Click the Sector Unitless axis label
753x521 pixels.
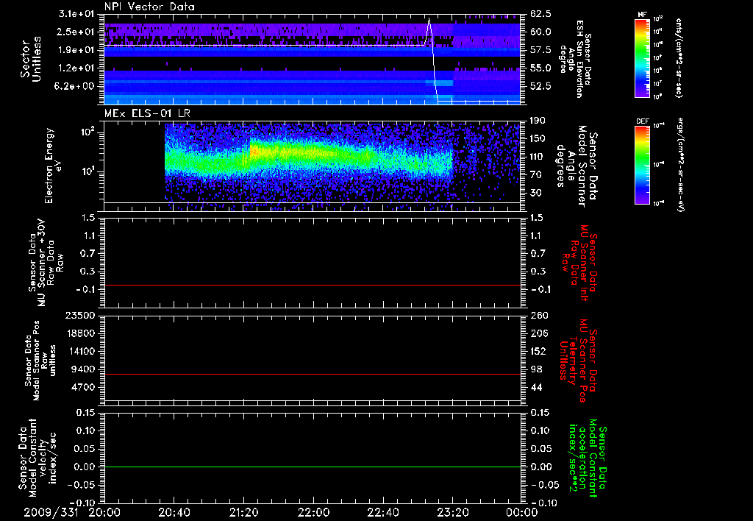[x=31, y=60]
